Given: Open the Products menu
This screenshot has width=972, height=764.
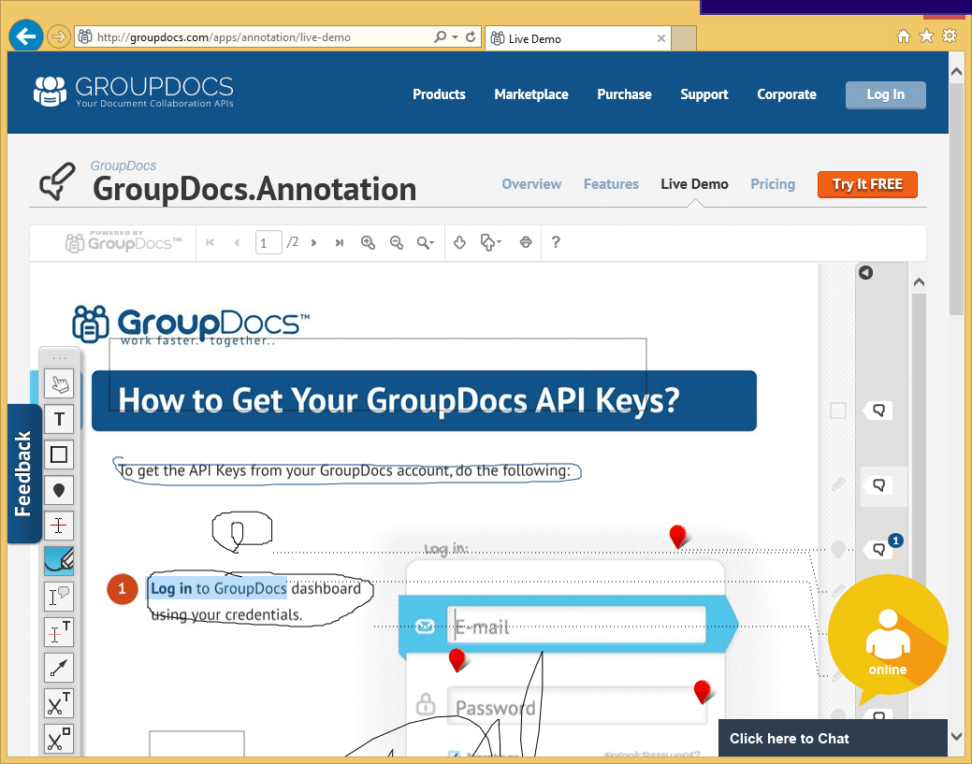Looking at the screenshot, I should click(439, 94).
